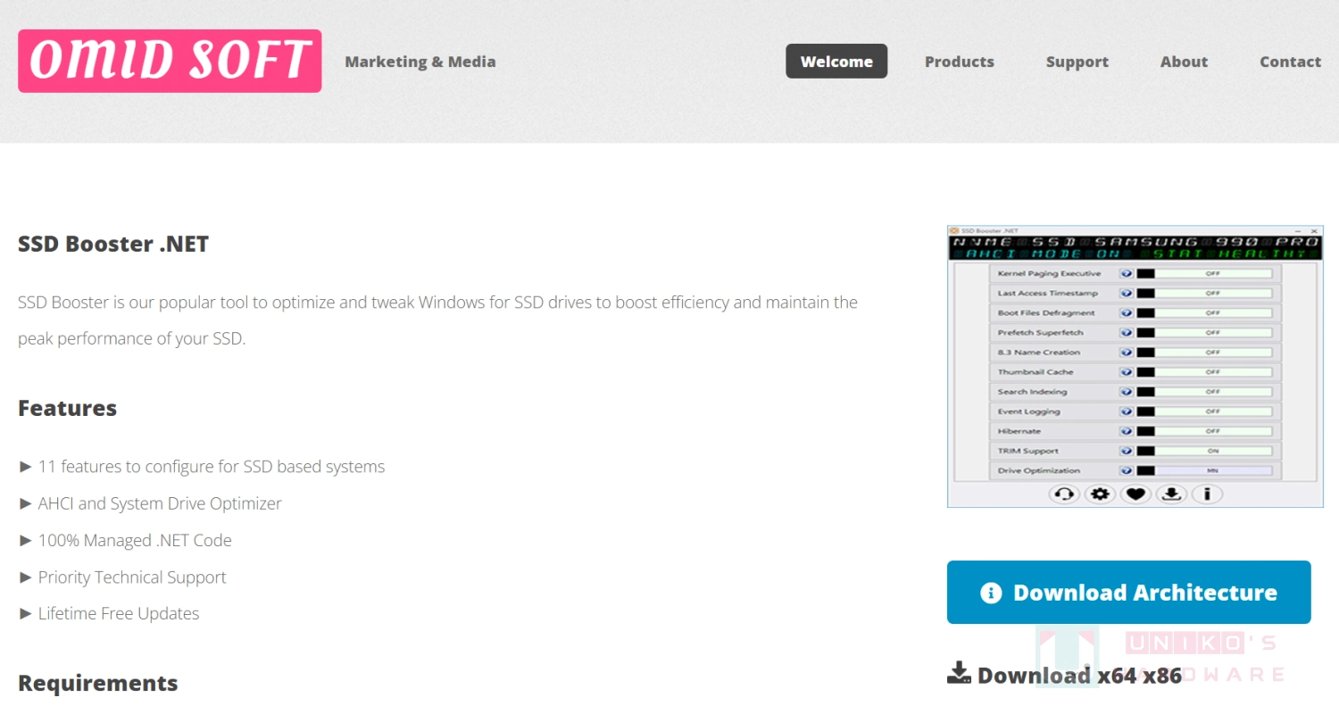
Task: Go to the Products page
Action: point(960,62)
